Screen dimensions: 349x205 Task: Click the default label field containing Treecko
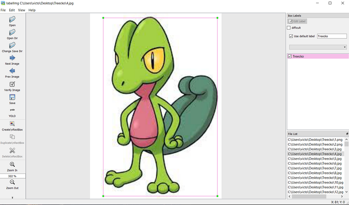pos(332,36)
